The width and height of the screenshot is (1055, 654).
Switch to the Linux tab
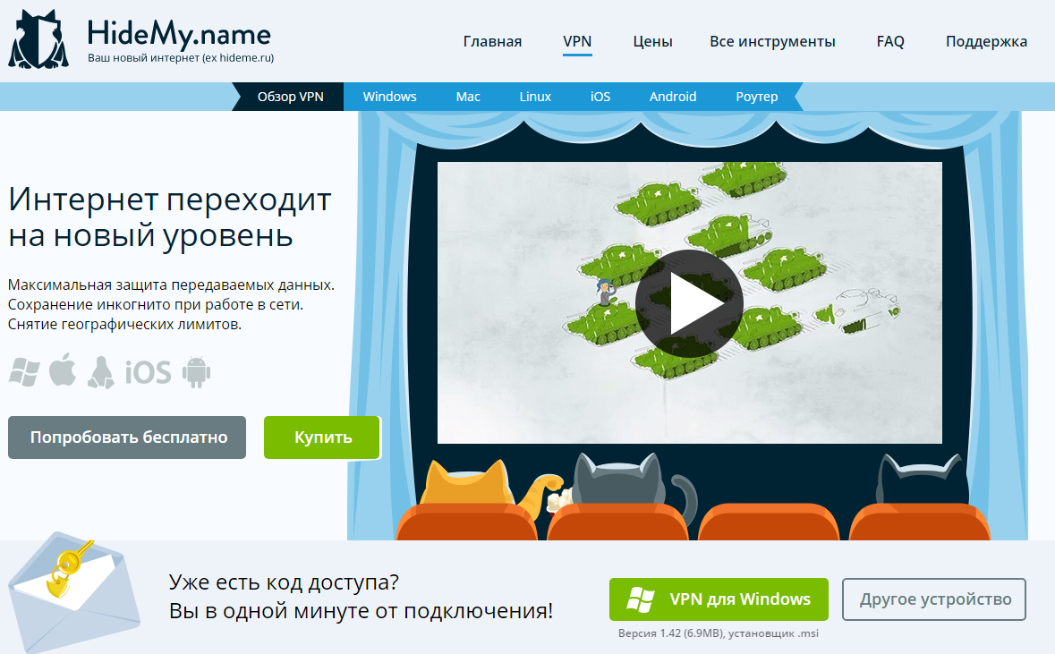pyautogui.click(x=535, y=97)
